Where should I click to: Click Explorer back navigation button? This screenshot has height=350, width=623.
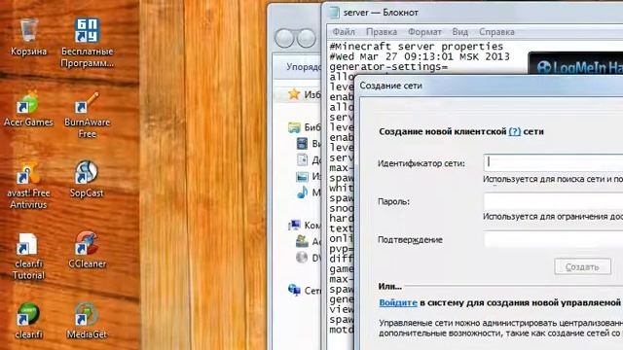(x=284, y=39)
